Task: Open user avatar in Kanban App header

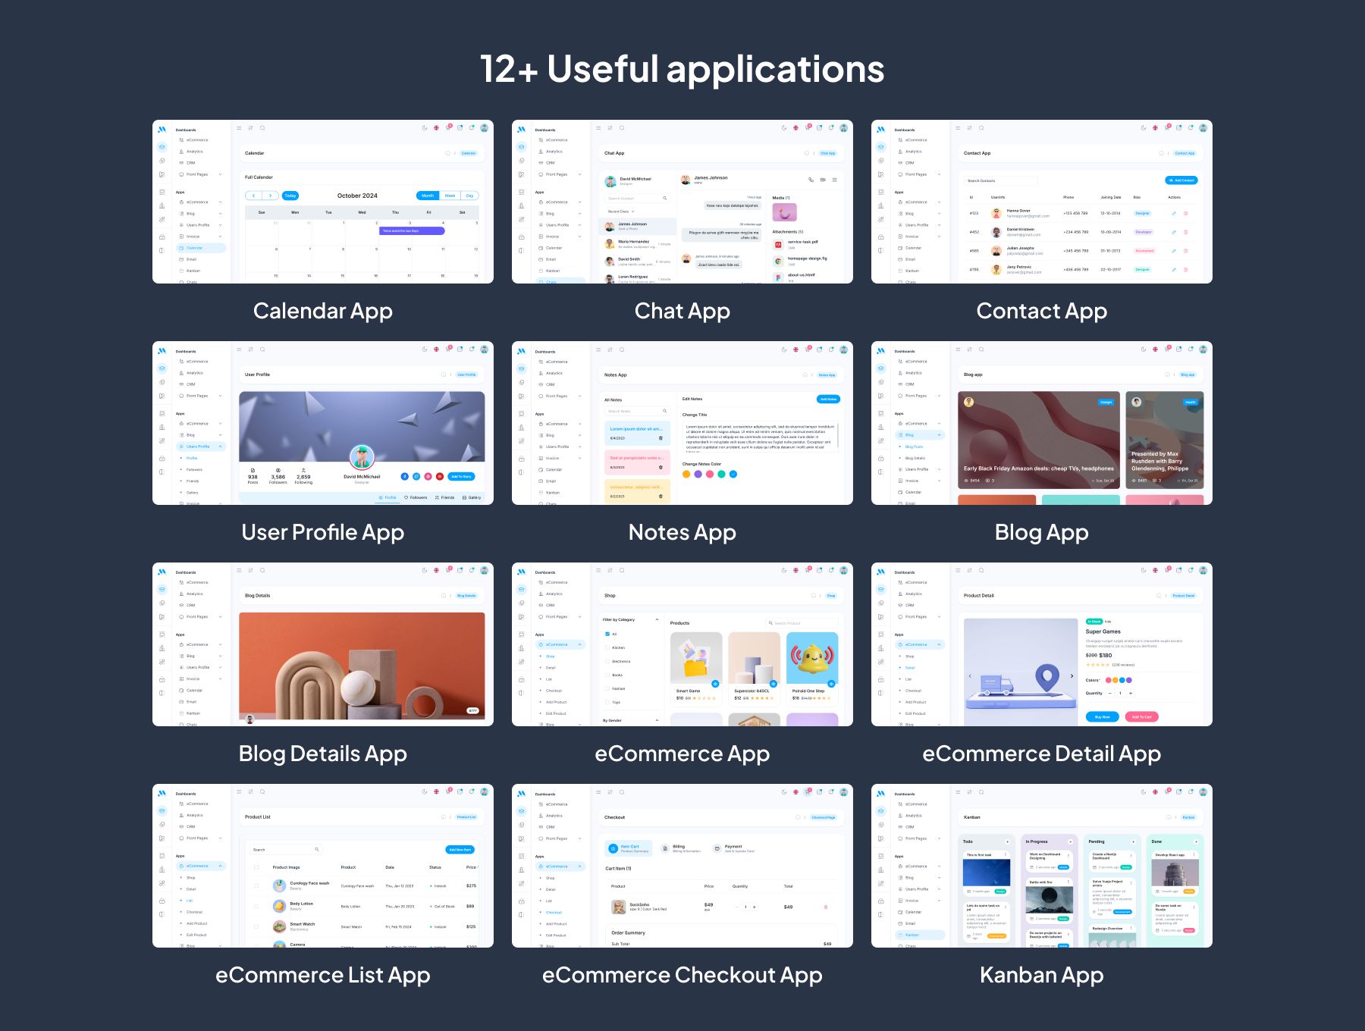Action: pos(1203,792)
